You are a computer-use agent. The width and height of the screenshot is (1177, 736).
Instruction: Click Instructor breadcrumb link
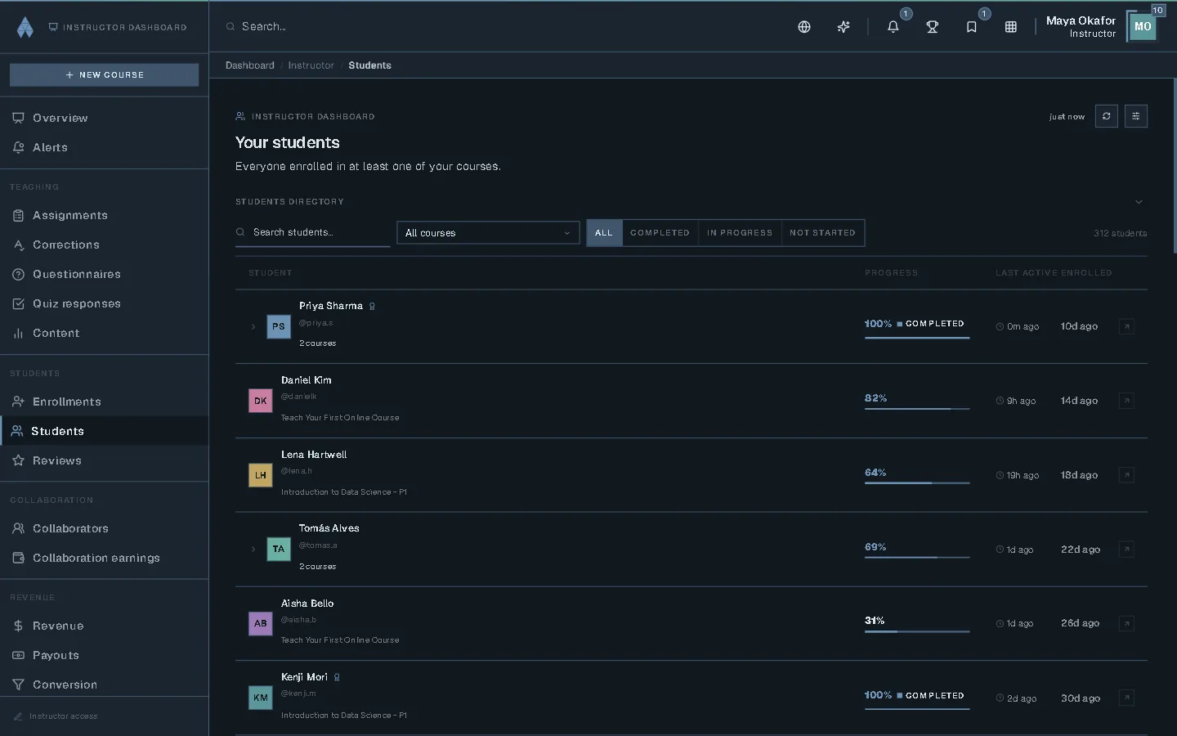[311, 65]
